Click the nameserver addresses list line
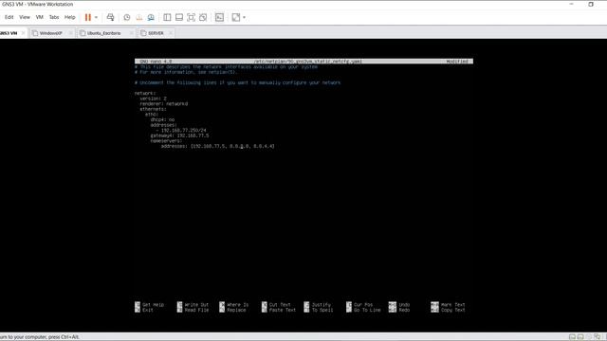The height and width of the screenshot is (341, 607). click(218, 147)
